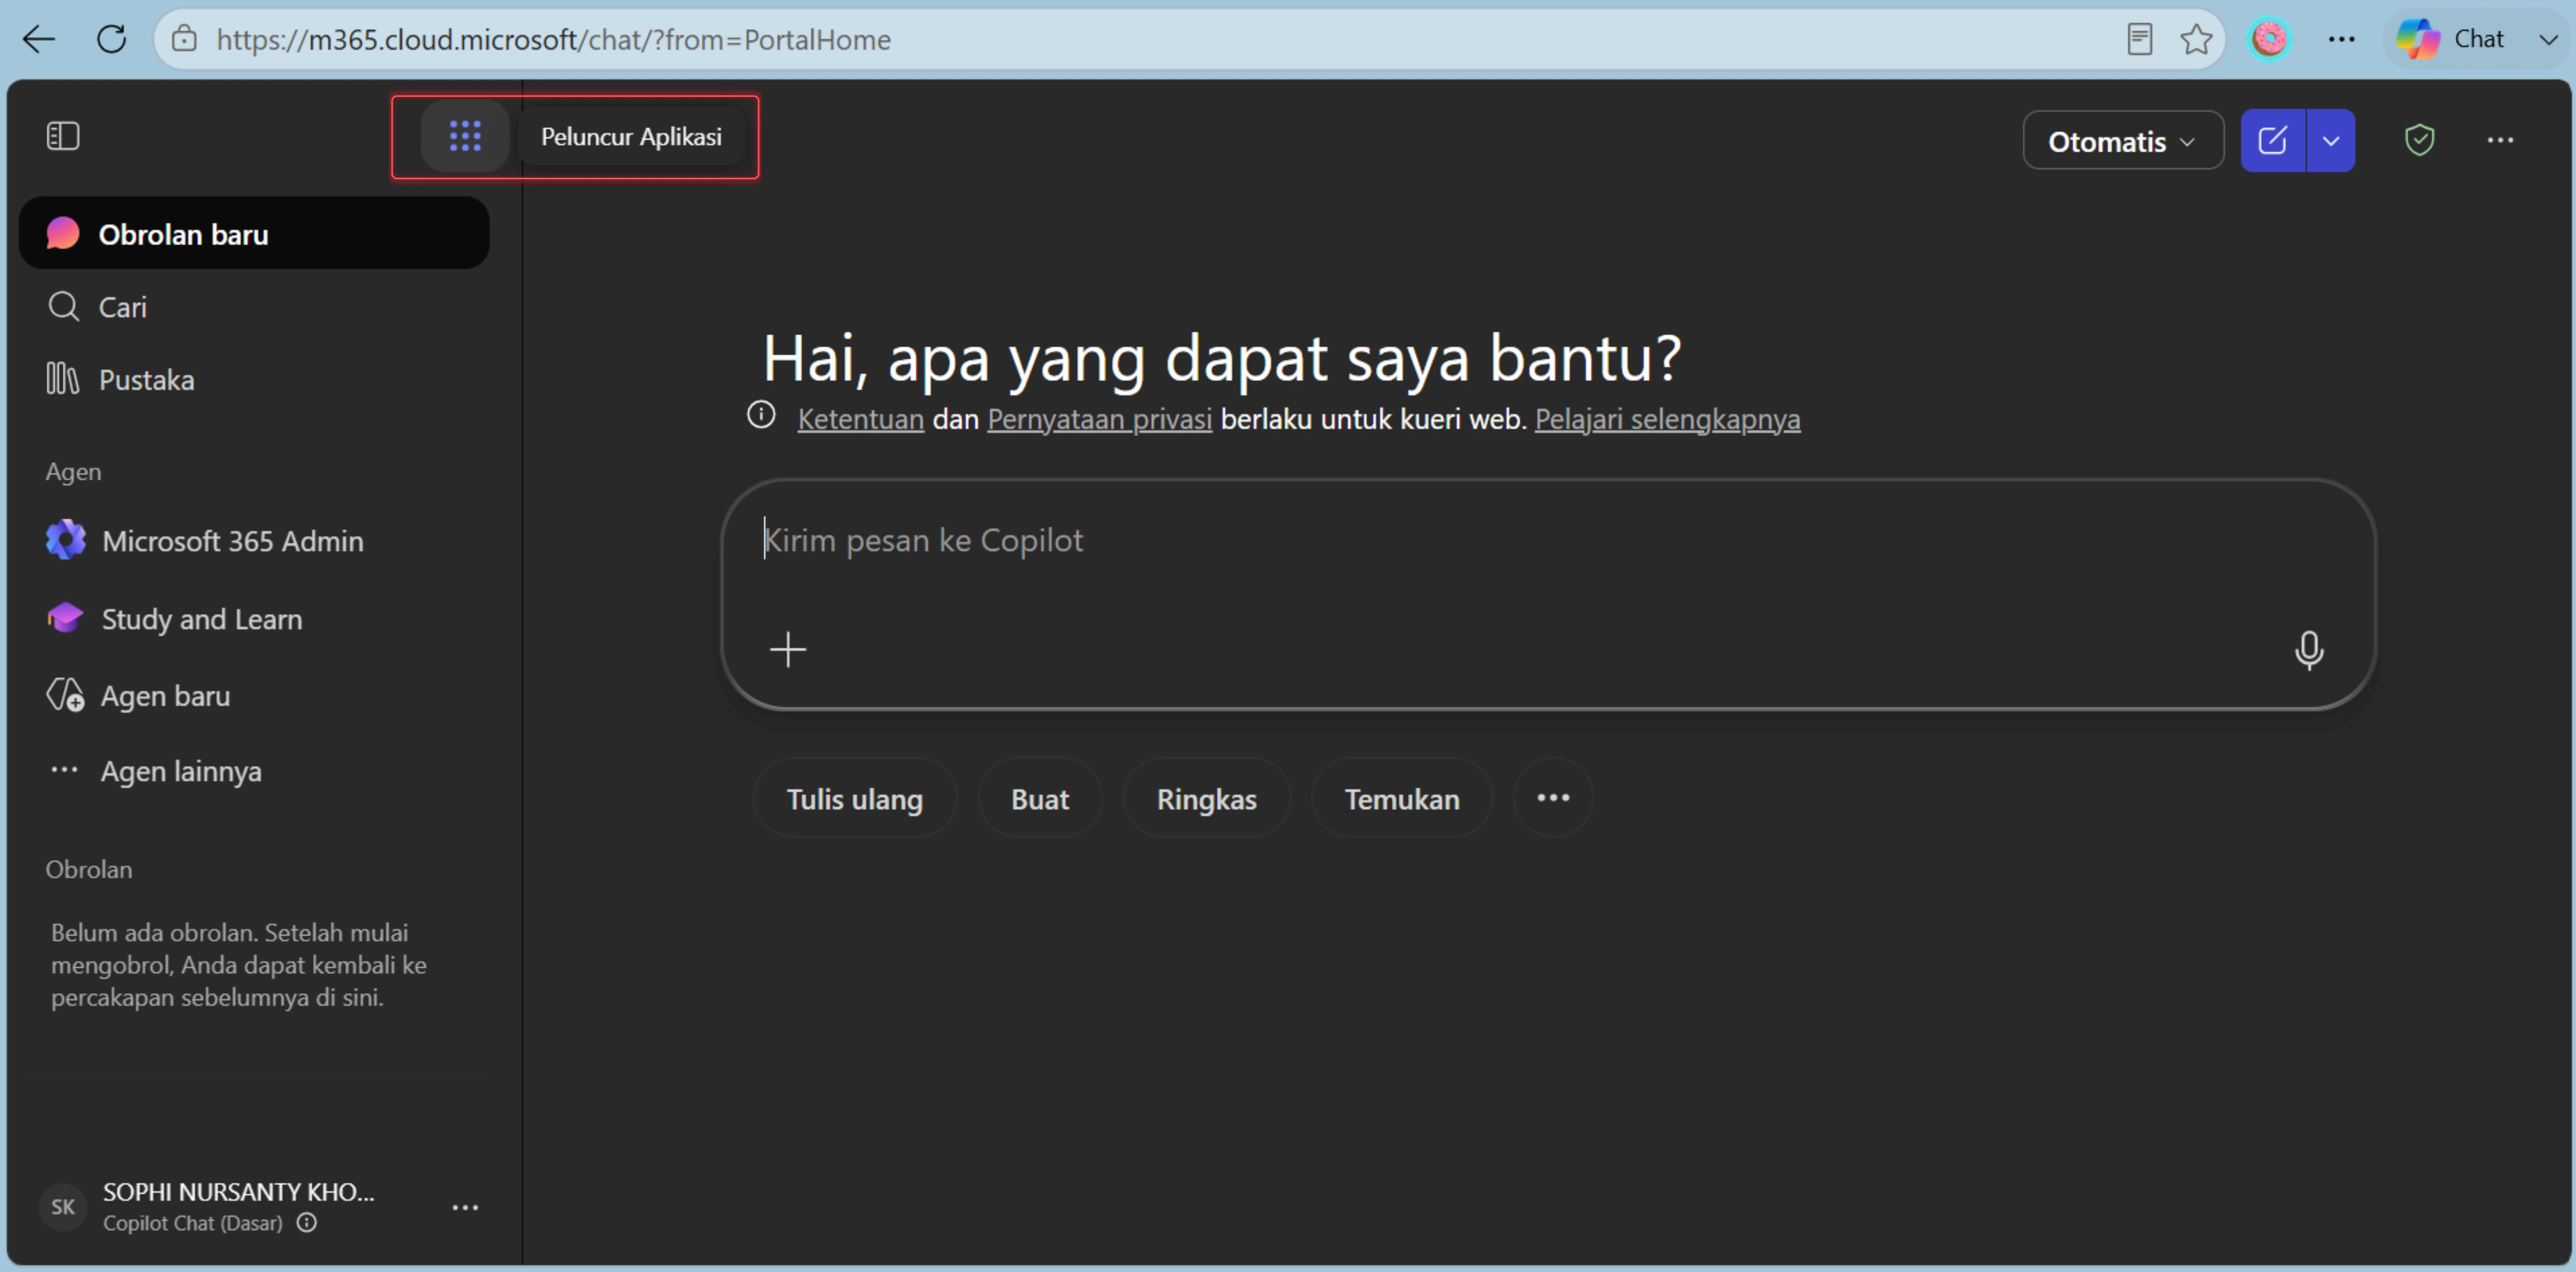2576x1272 pixels.
Task: Expand the chevron beside browser Chat button
Action: (2548, 40)
